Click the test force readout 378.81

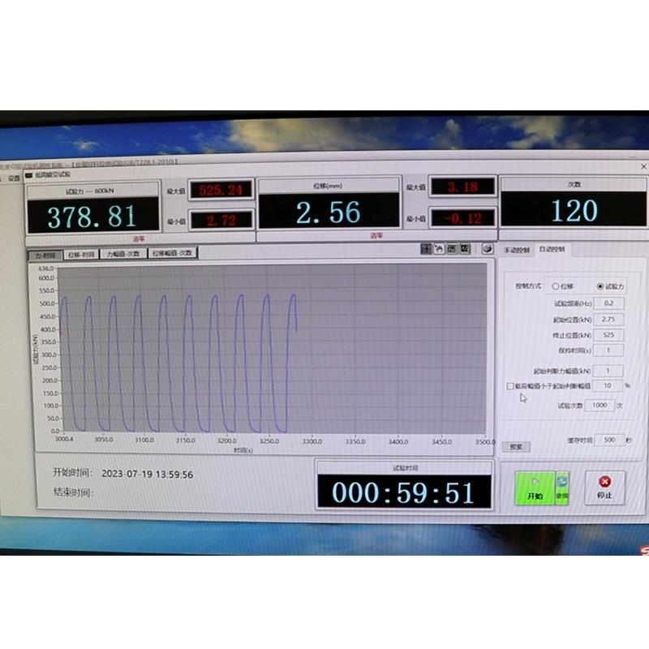coord(92,216)
